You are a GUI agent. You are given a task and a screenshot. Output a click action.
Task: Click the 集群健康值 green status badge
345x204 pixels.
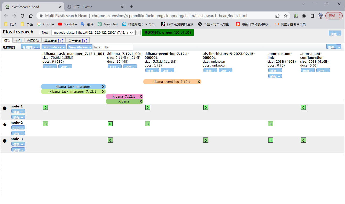(x=168, y=32)
